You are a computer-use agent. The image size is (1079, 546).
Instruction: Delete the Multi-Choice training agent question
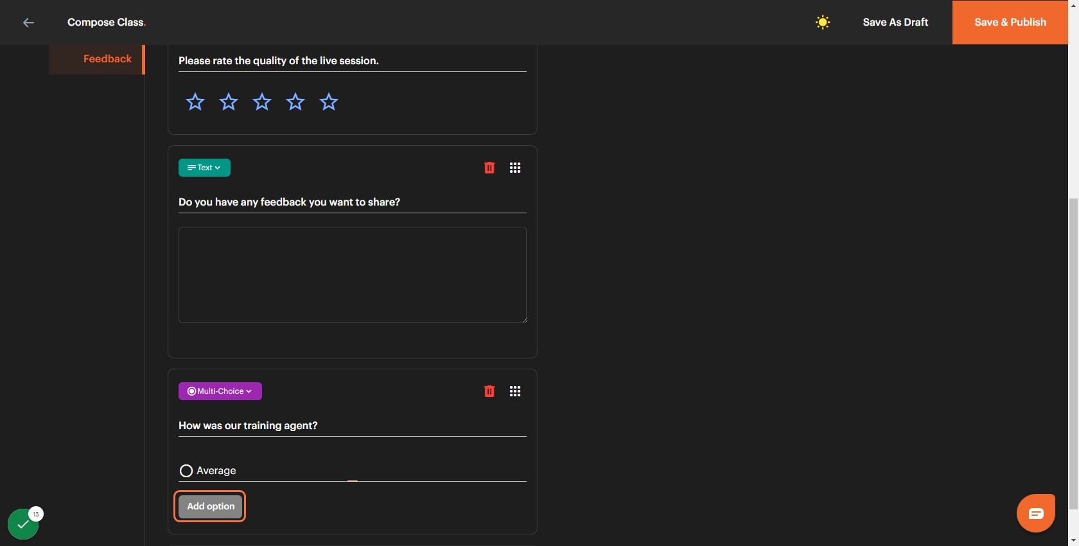pyautogui.click(x=489, y=391)
